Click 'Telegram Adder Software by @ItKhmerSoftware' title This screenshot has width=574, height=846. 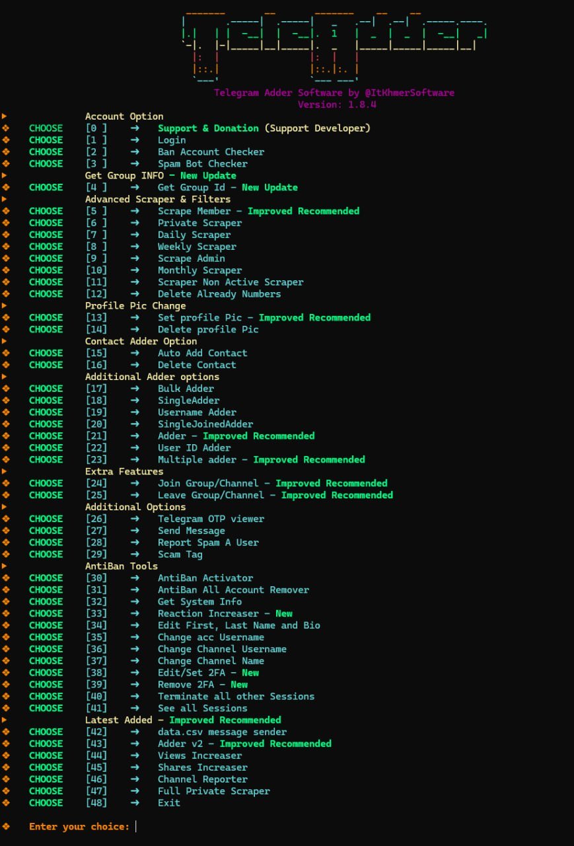point(334,93)
